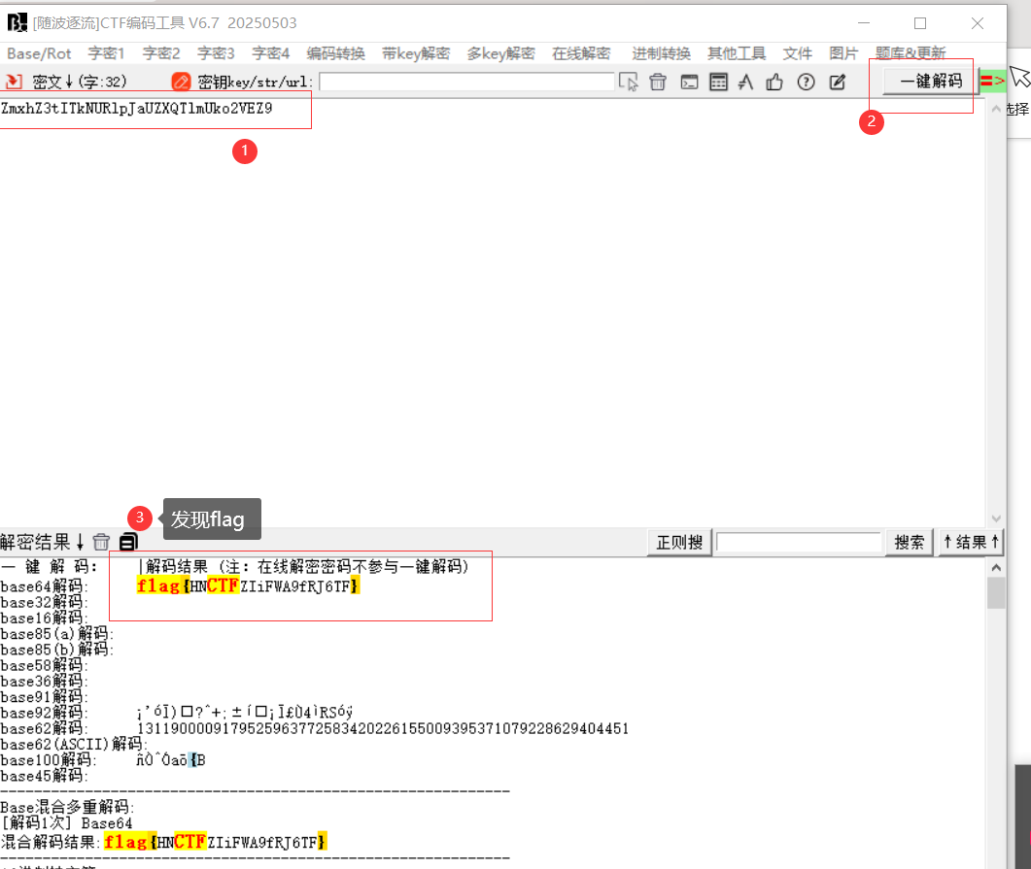Click the red import ciphertext icon
Image resolution: width=1031 pixels, height=869 pixels.
[x=14, y=82]
